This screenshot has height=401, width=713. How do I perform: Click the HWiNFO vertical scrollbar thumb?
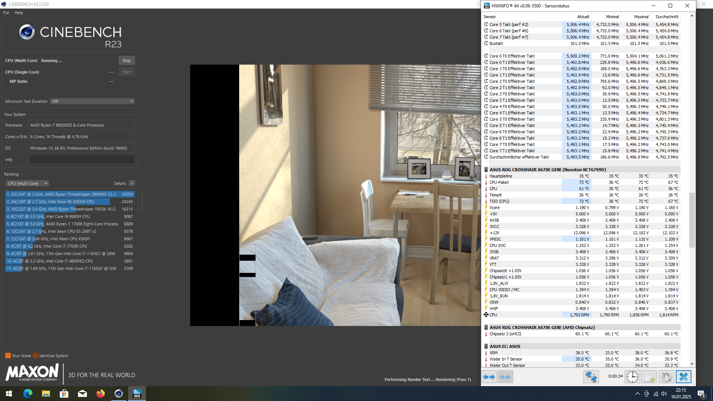click(691, 220)
